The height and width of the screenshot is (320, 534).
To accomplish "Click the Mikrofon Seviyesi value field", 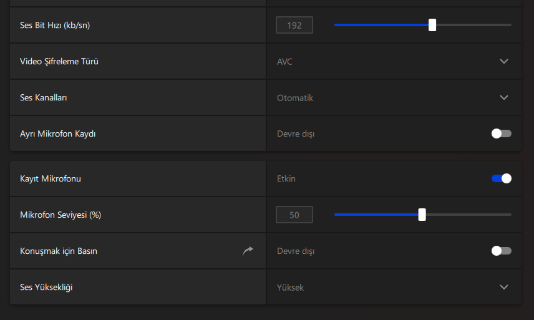I will (x=294, y=215).
